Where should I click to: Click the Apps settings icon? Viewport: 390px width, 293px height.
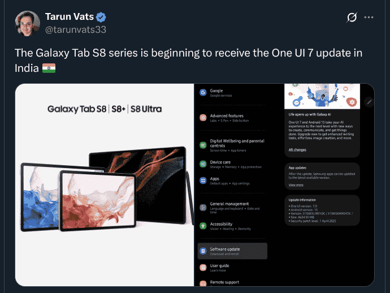tap(203, 180)
